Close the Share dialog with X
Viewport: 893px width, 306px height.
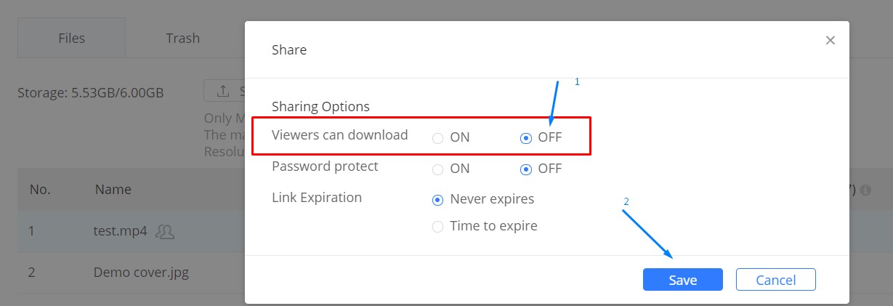(831, 41)
